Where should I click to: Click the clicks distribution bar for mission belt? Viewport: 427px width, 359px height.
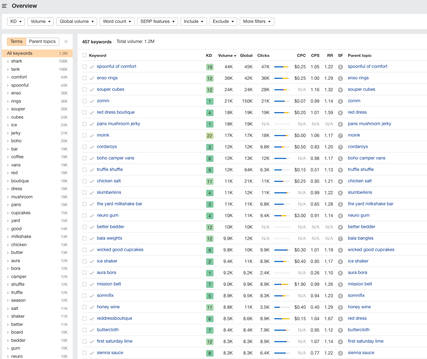tap(282, 285)
